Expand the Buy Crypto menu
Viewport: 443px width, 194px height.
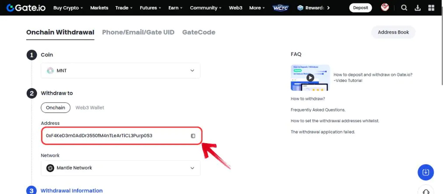(68, 8)
